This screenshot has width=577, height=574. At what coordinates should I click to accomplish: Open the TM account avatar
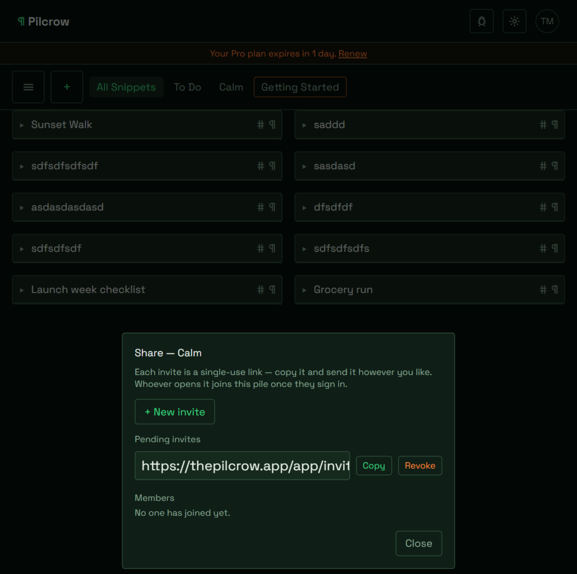pos(547,21)
